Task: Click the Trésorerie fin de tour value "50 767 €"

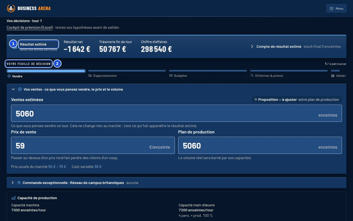Action: point(113,49)
